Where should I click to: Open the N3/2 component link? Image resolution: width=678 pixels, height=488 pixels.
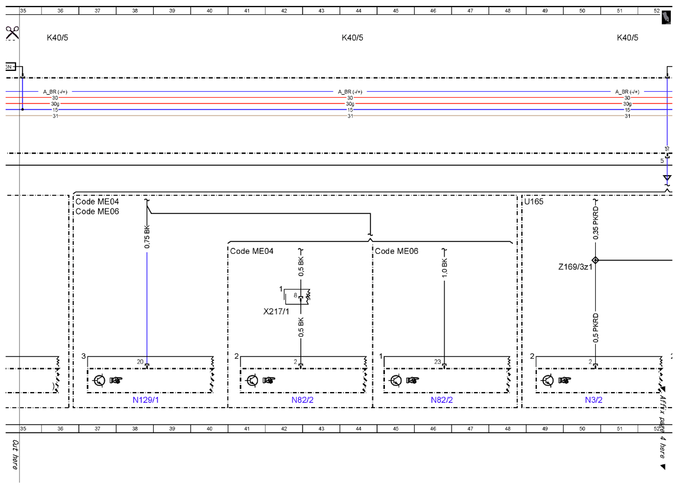[x=593, y=400]
